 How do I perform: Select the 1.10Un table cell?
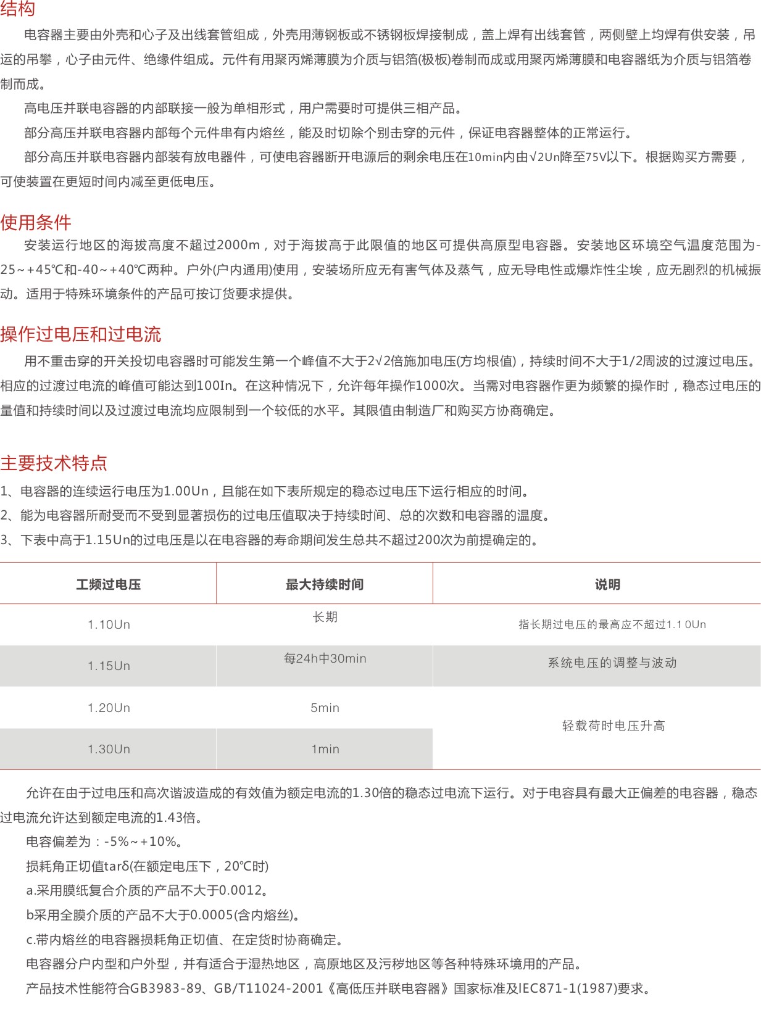pyautogui.click(x=109, y=624)
